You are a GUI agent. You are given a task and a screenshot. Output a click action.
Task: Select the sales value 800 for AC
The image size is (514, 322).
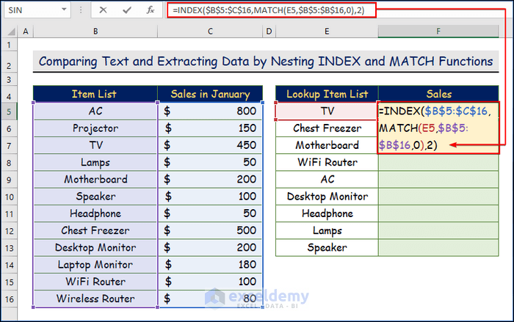point(210,111)
